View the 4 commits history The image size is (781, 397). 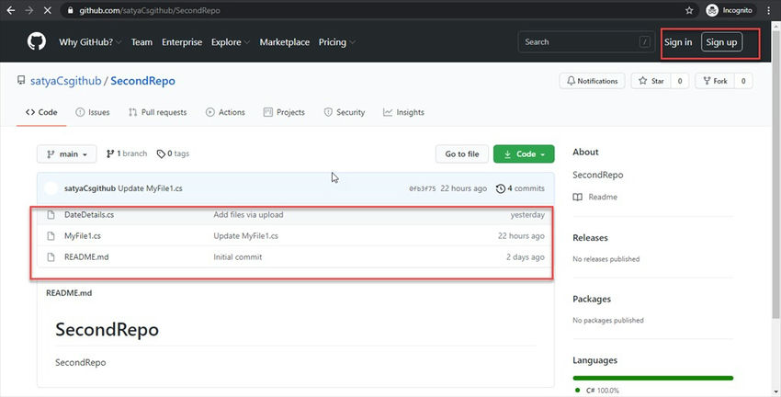pos(520,188)
